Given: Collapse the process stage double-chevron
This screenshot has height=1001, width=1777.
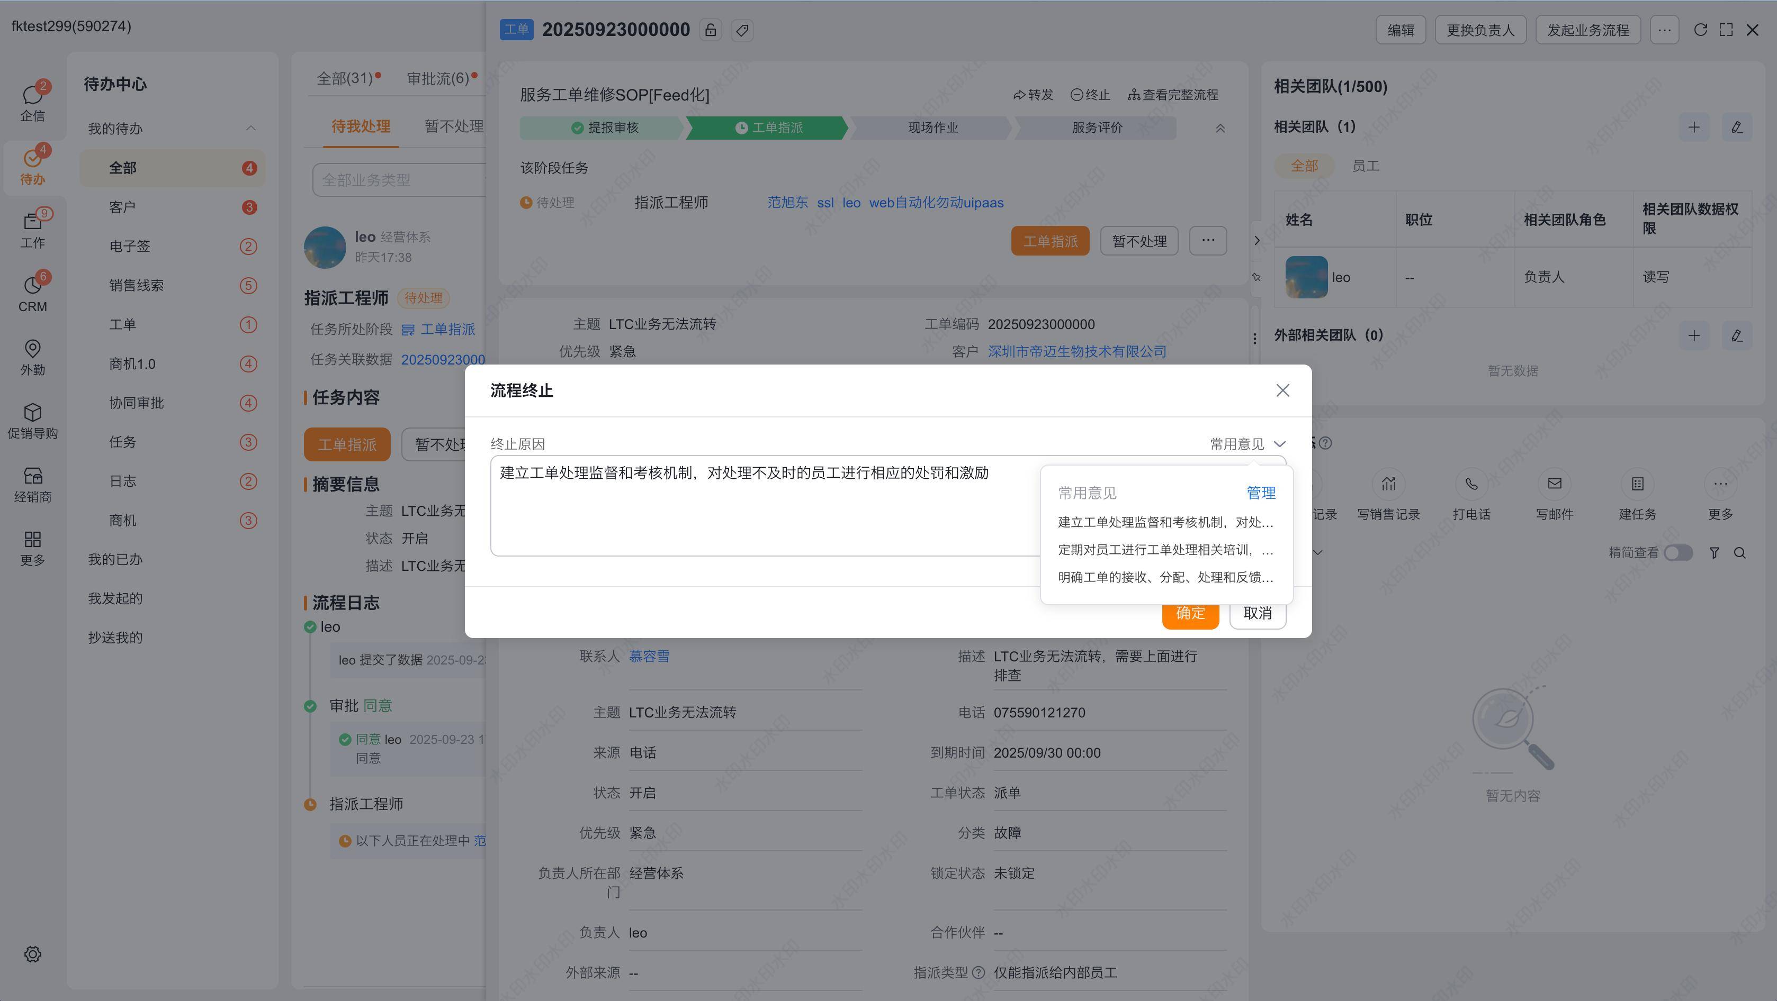Looking at the screenshot, I should tap(1219, 128).
